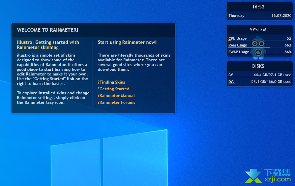Image resolution: width=295 pixels, height=186 pixels.
Task: Open the D:\ drive label
Action: coord(231,82)
